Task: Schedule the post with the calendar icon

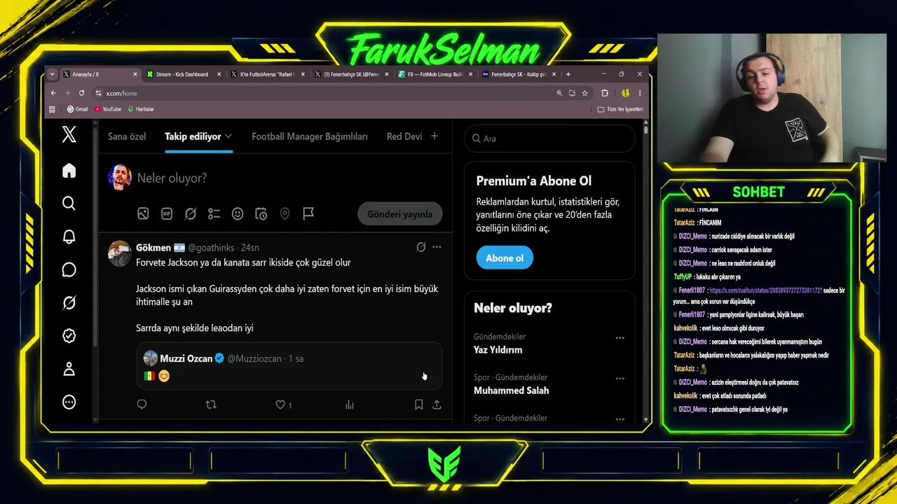Action: [x=261, y=213]
